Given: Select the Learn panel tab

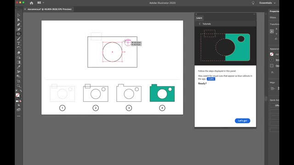Looking at the screenshot, I should [199, 18].
